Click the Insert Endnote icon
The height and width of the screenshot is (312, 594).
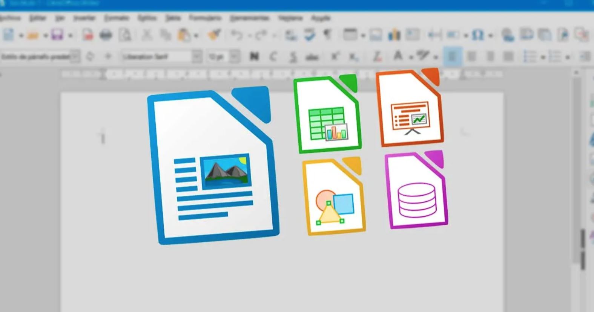[544, 35]
